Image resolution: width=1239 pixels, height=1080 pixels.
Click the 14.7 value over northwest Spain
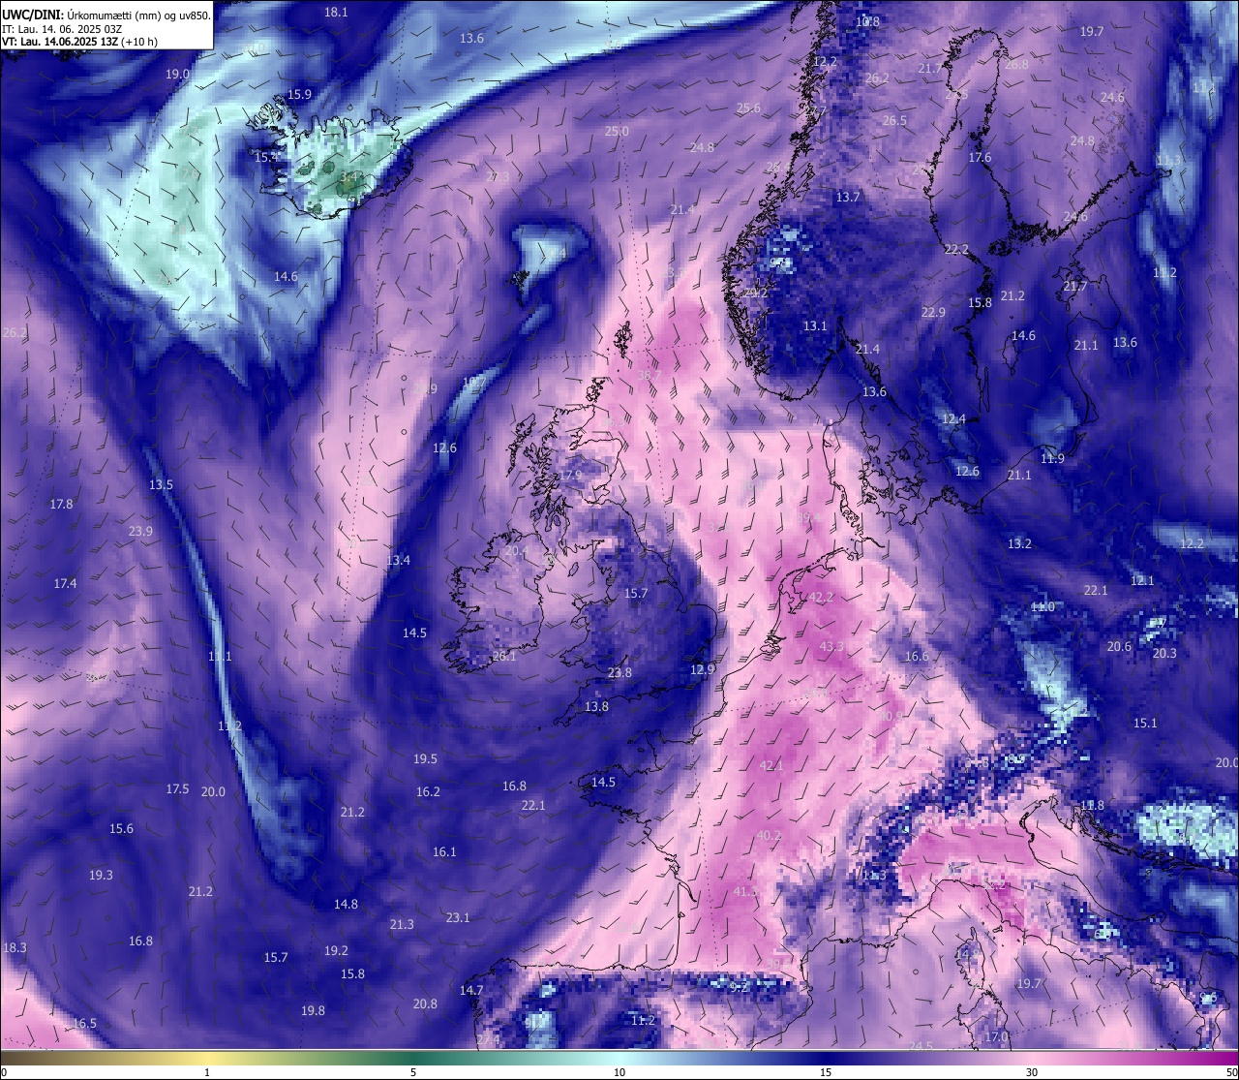click(471, 991)
